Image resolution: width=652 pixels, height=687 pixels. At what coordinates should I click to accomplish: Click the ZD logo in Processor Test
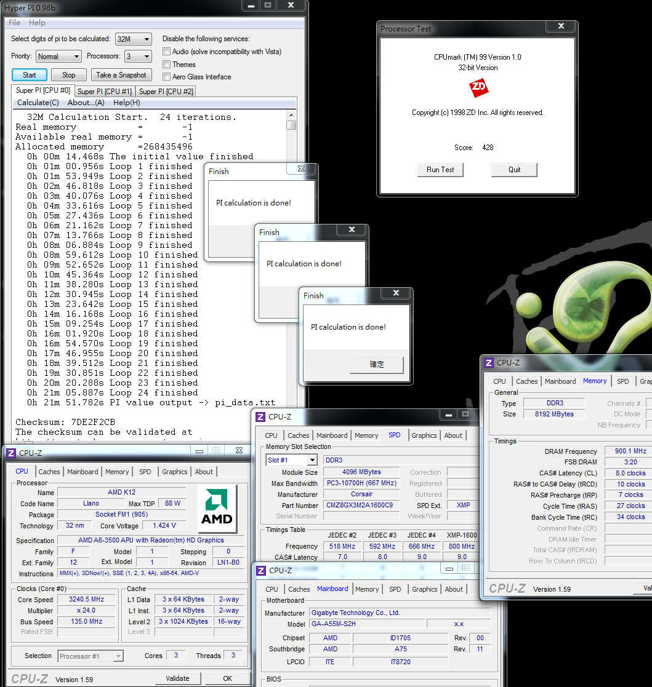coord(478,88)
